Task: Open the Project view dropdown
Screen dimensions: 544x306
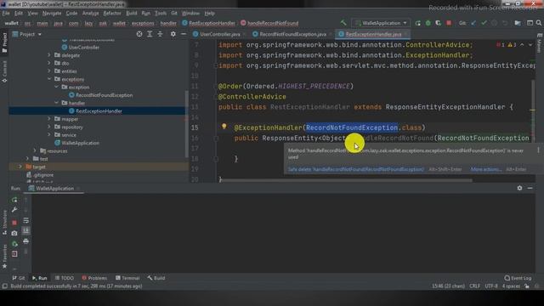Action: coord(27,34)
